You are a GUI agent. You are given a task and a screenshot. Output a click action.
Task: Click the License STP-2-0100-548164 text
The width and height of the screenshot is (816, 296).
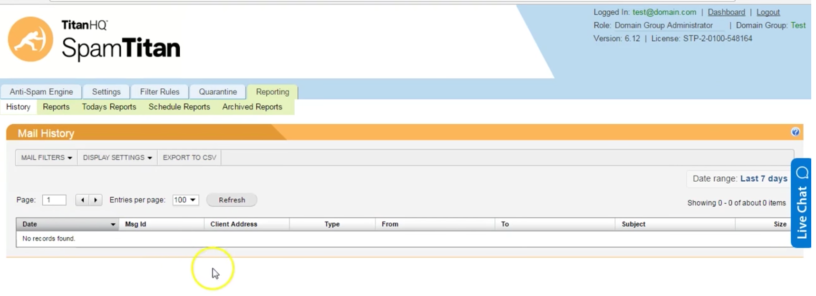coord(701,39)
